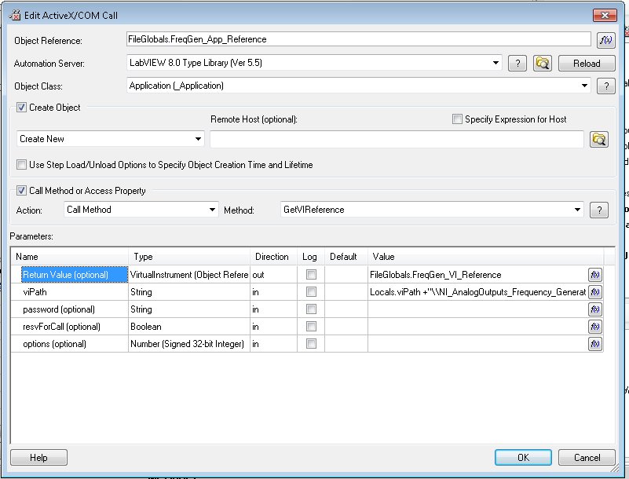This screenshot has width=629, height=479.
Task: Click Help button
Action: pos(38,457)
